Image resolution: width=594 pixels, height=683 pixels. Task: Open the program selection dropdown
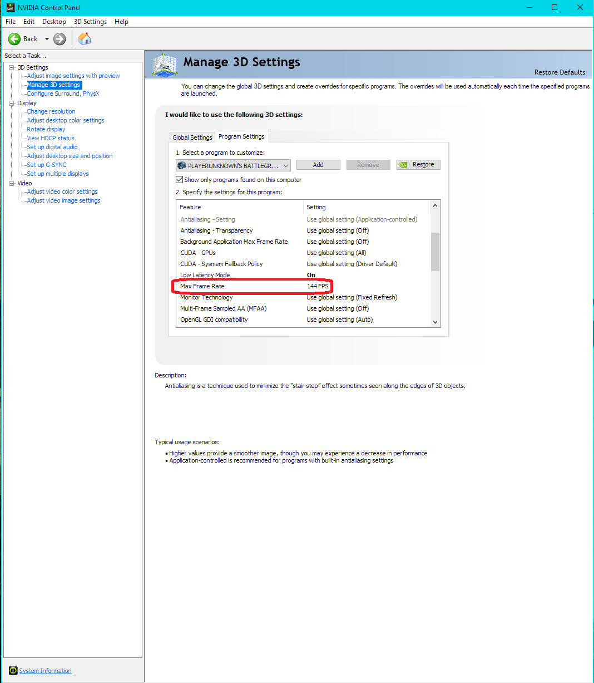285,165
